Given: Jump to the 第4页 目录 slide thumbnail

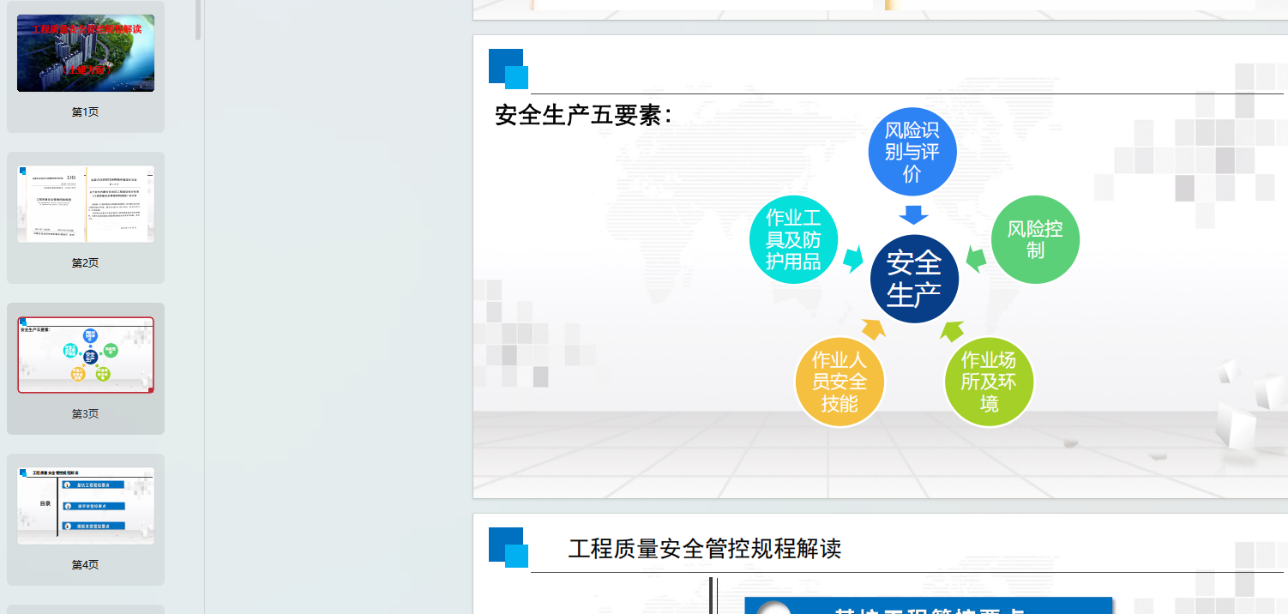Looking at the screenshot, I should click(86, 506).
